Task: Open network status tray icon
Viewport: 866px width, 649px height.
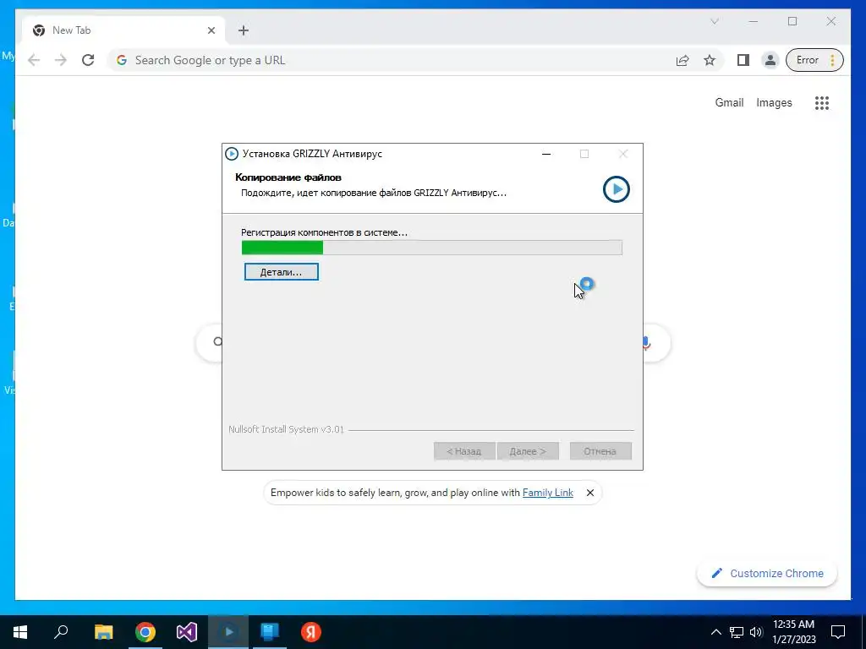Action: coord(737,632)
